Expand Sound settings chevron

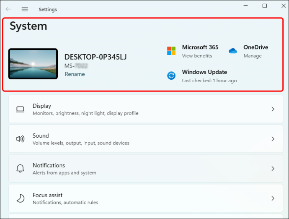273,139
